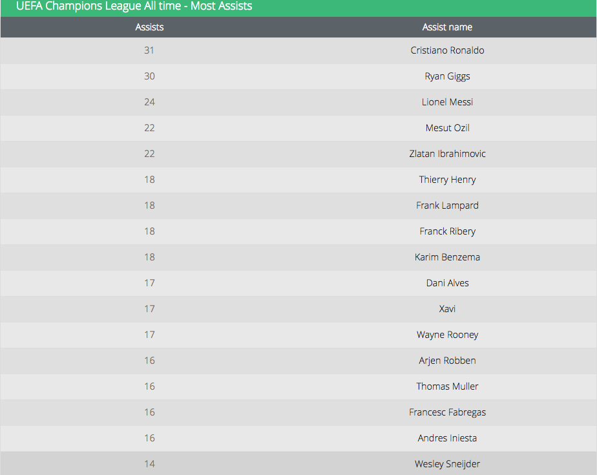The image size is (597, 475).
Task: Click Andres Iniesta's name
Action: point(447,438)
